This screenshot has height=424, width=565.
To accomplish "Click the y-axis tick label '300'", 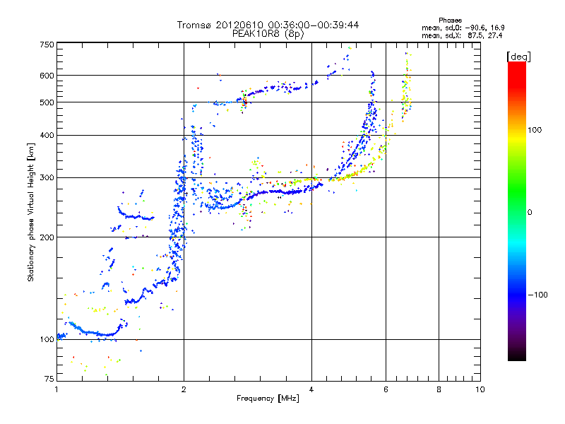I will (47, 178).
